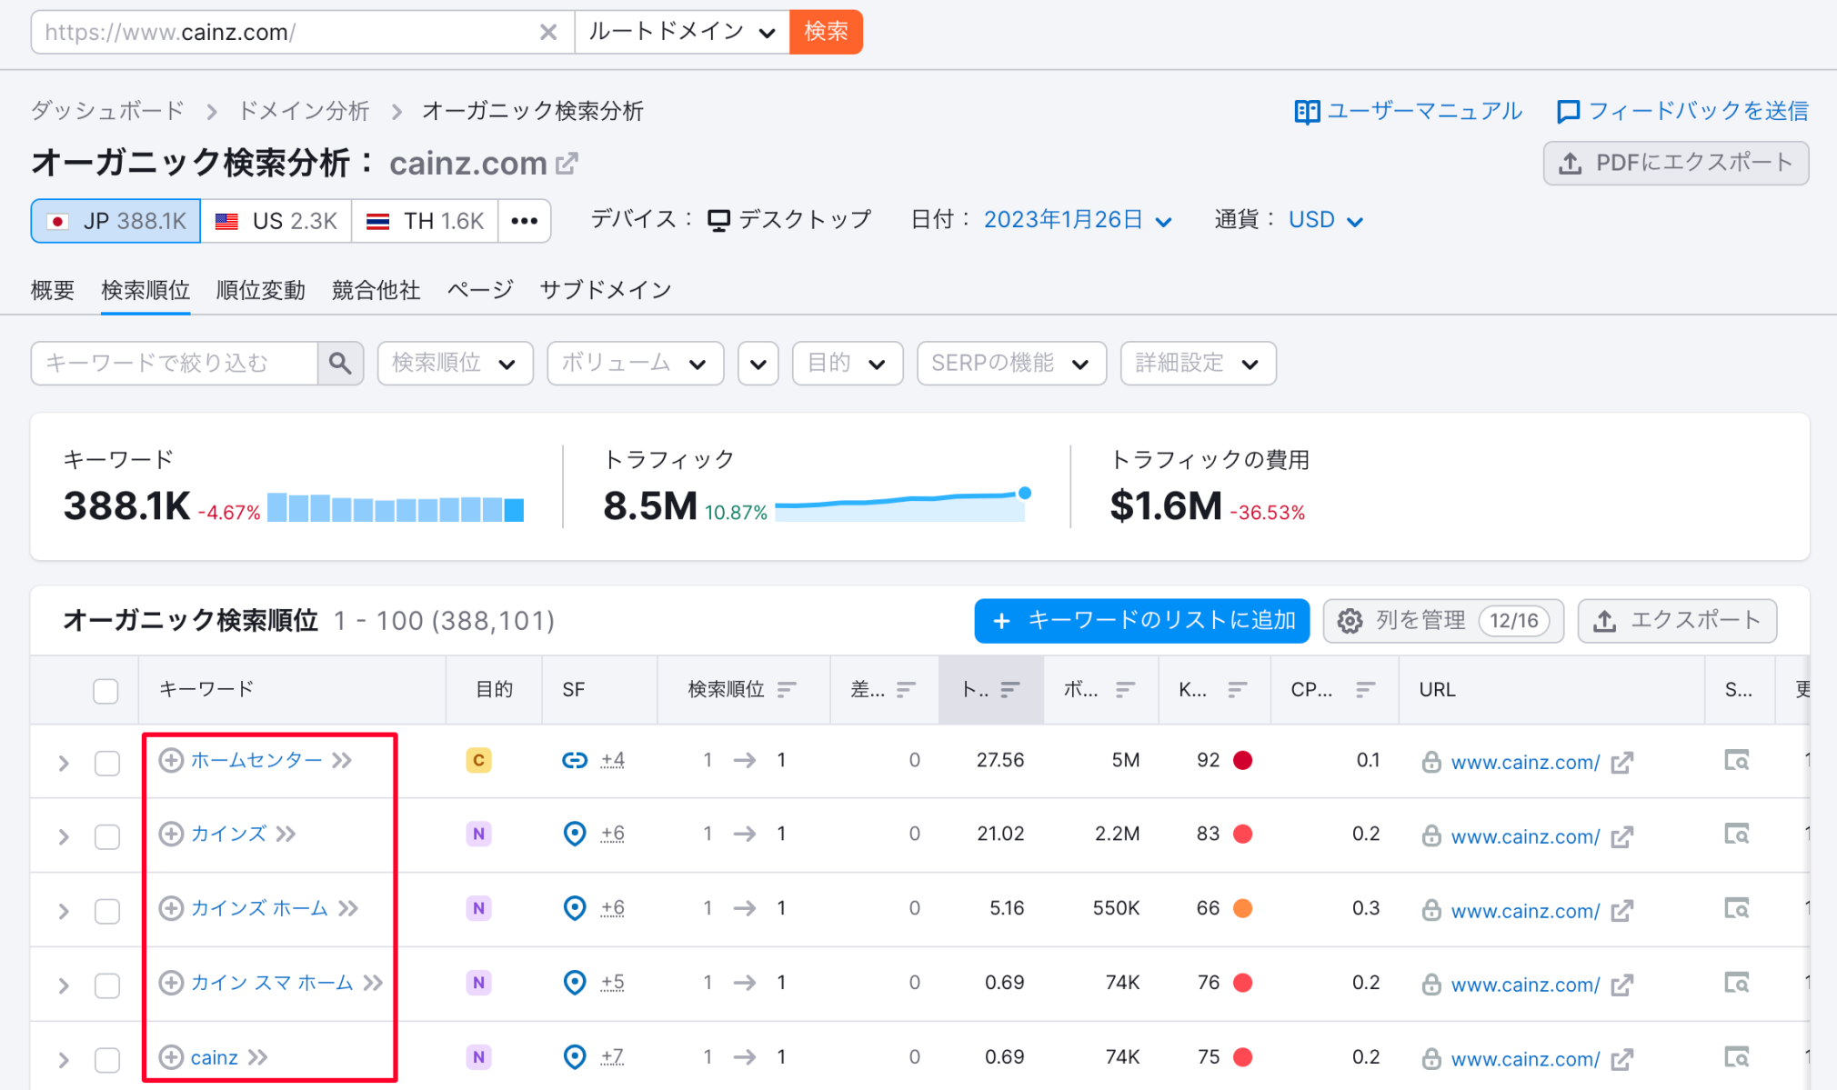Click the location pin SF icon for カインズ ホーム
The height and width of the screenshot is (1090, 1837).
pyautogui.click(x=575, y=908)
